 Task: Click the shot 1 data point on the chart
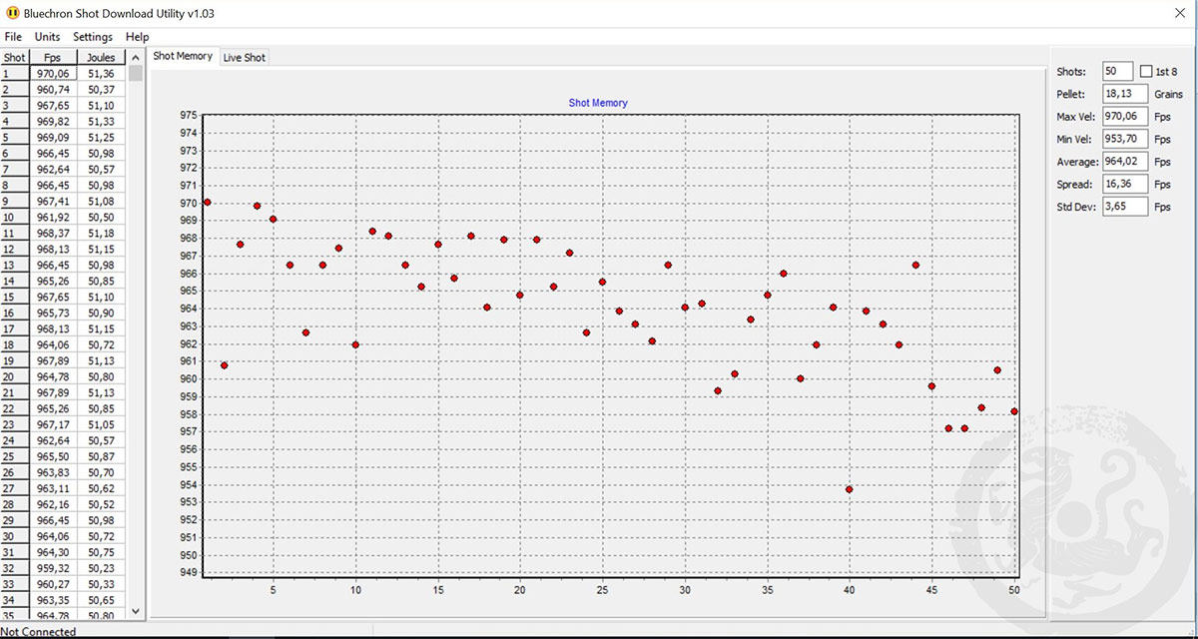click(207, 202)
